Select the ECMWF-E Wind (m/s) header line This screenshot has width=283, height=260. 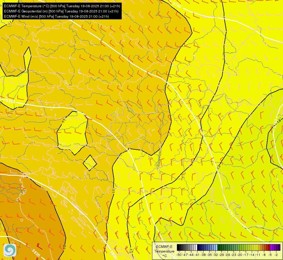tap(56, 16)
